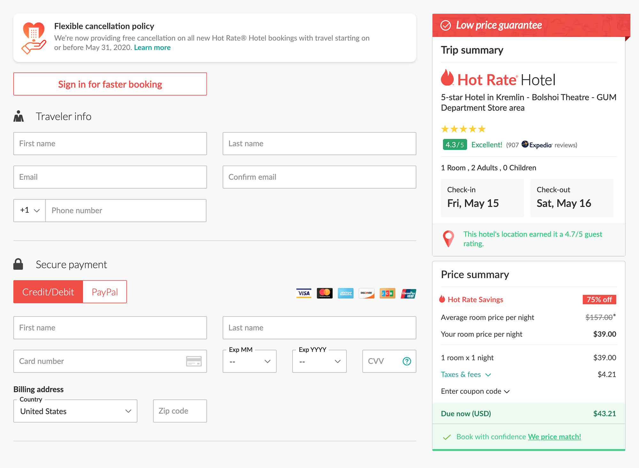Click Sign in for faster booking
Viewport: 639px width, 468px height.
110,84
